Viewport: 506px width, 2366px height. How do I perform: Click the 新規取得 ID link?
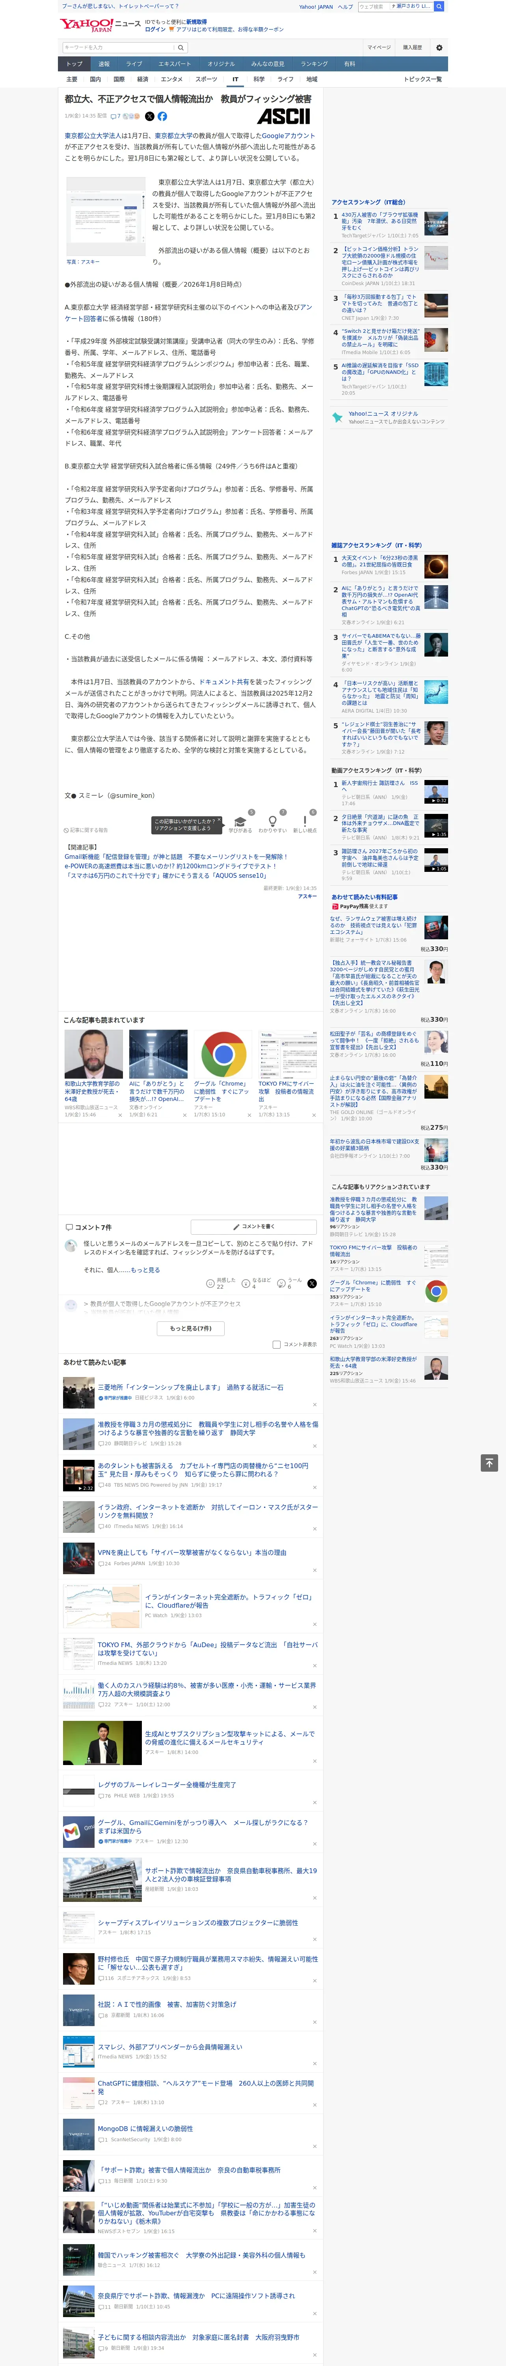tap(197, 21)
